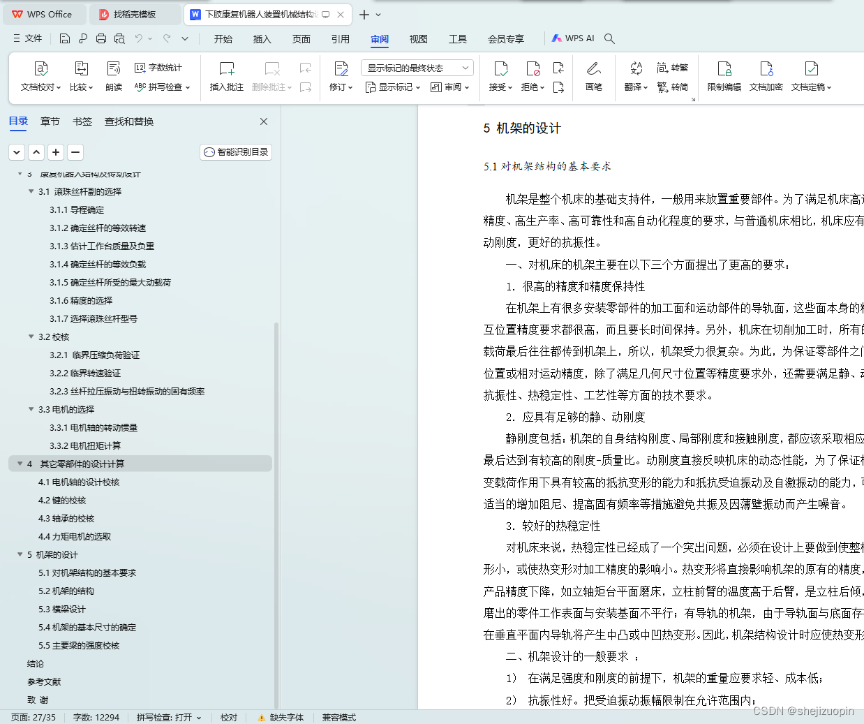Collapse the 3.3 电机的选择 outline node
This screenshot has width=864, height=724.
click(x=31, y=409)
